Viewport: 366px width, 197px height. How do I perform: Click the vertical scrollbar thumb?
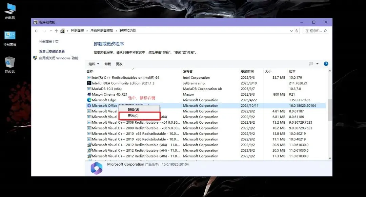(x=330, y=110)
